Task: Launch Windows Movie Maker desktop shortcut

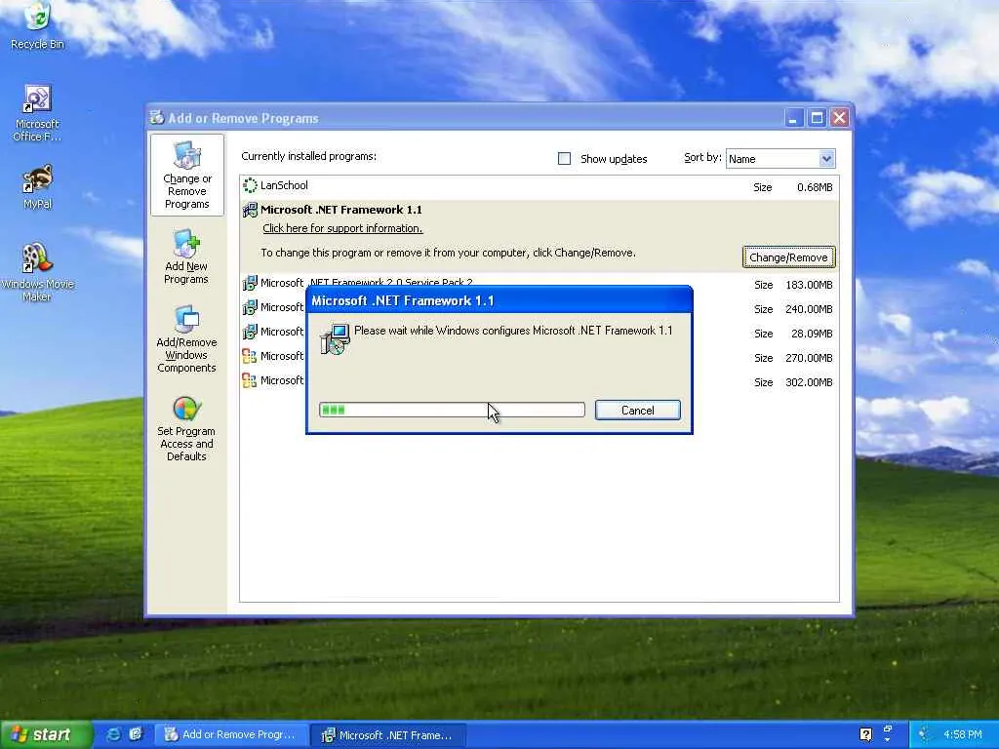Action: 37,271
